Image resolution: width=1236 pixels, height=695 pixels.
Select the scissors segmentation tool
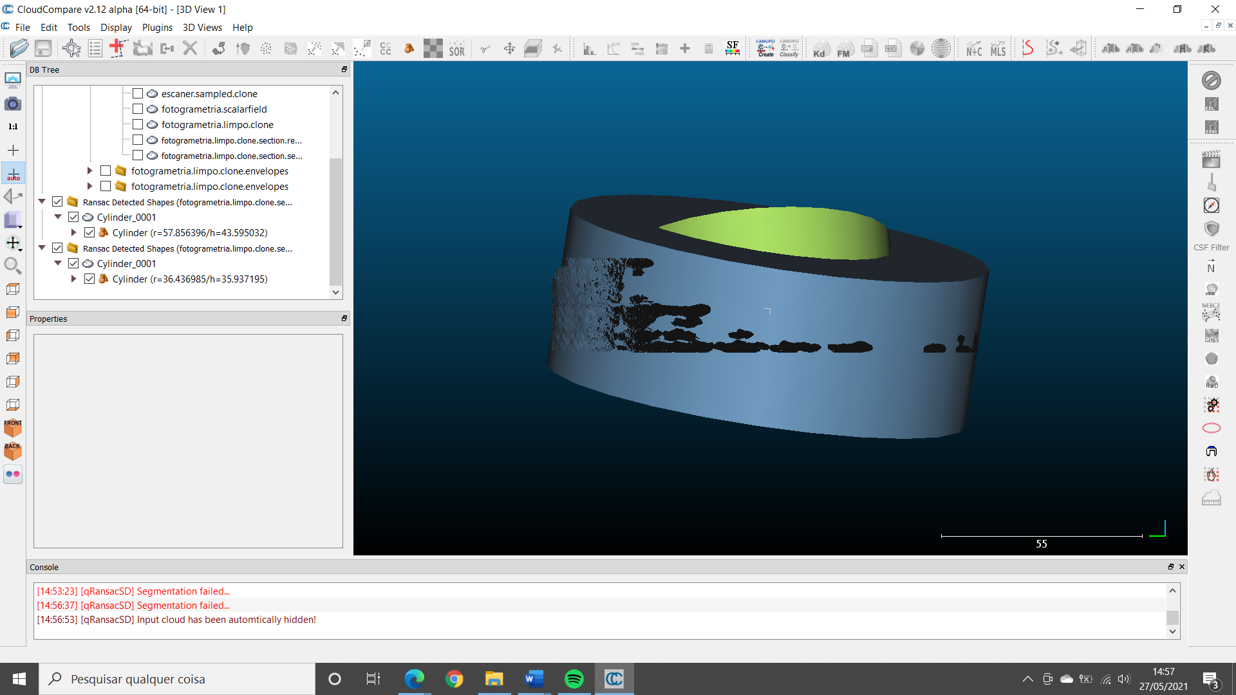coord(486,48)
